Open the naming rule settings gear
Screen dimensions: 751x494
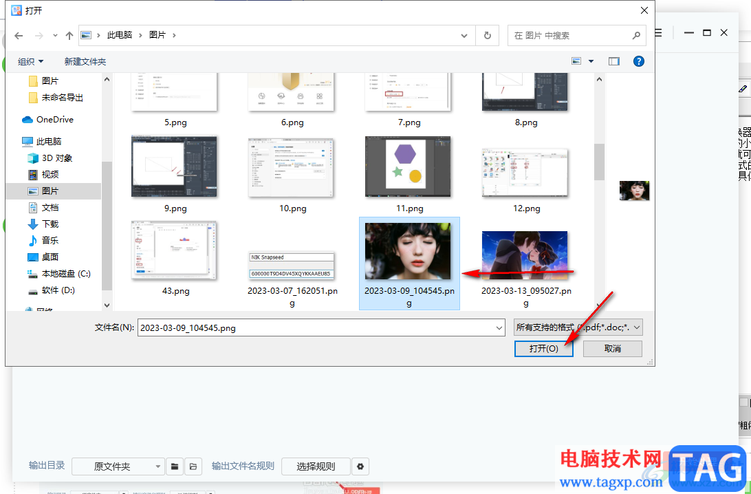(x=360, y=466)
